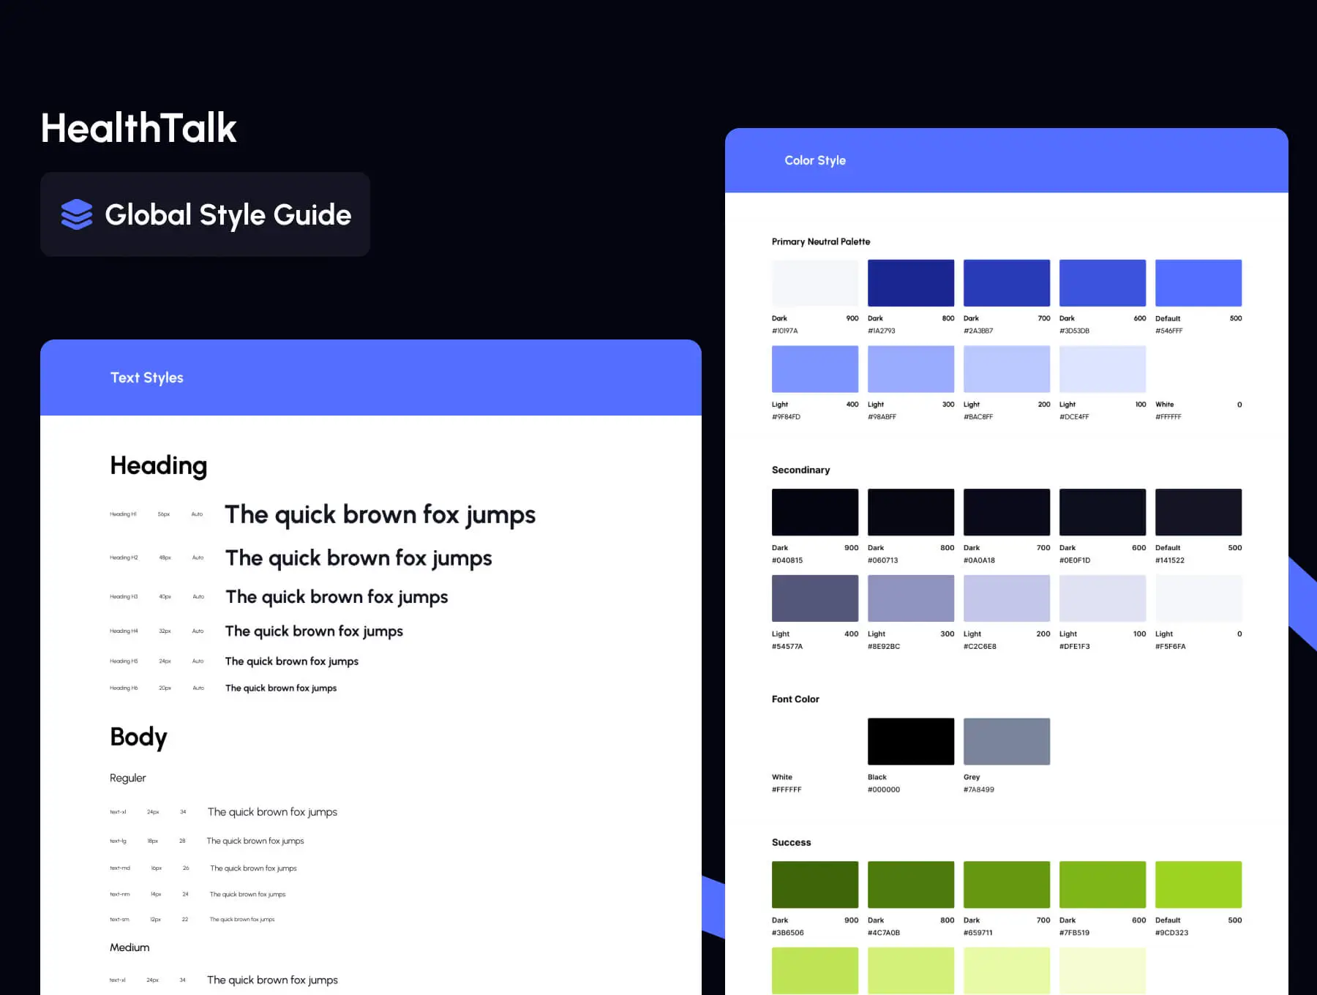Select the primary Dark 800 swatch #1A2793
Image resolution: width=1317 pixels, height=995 pixels.
[910, 283]
